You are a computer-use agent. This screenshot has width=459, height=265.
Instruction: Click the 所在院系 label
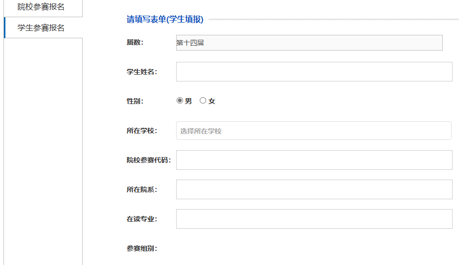(142, 189)
